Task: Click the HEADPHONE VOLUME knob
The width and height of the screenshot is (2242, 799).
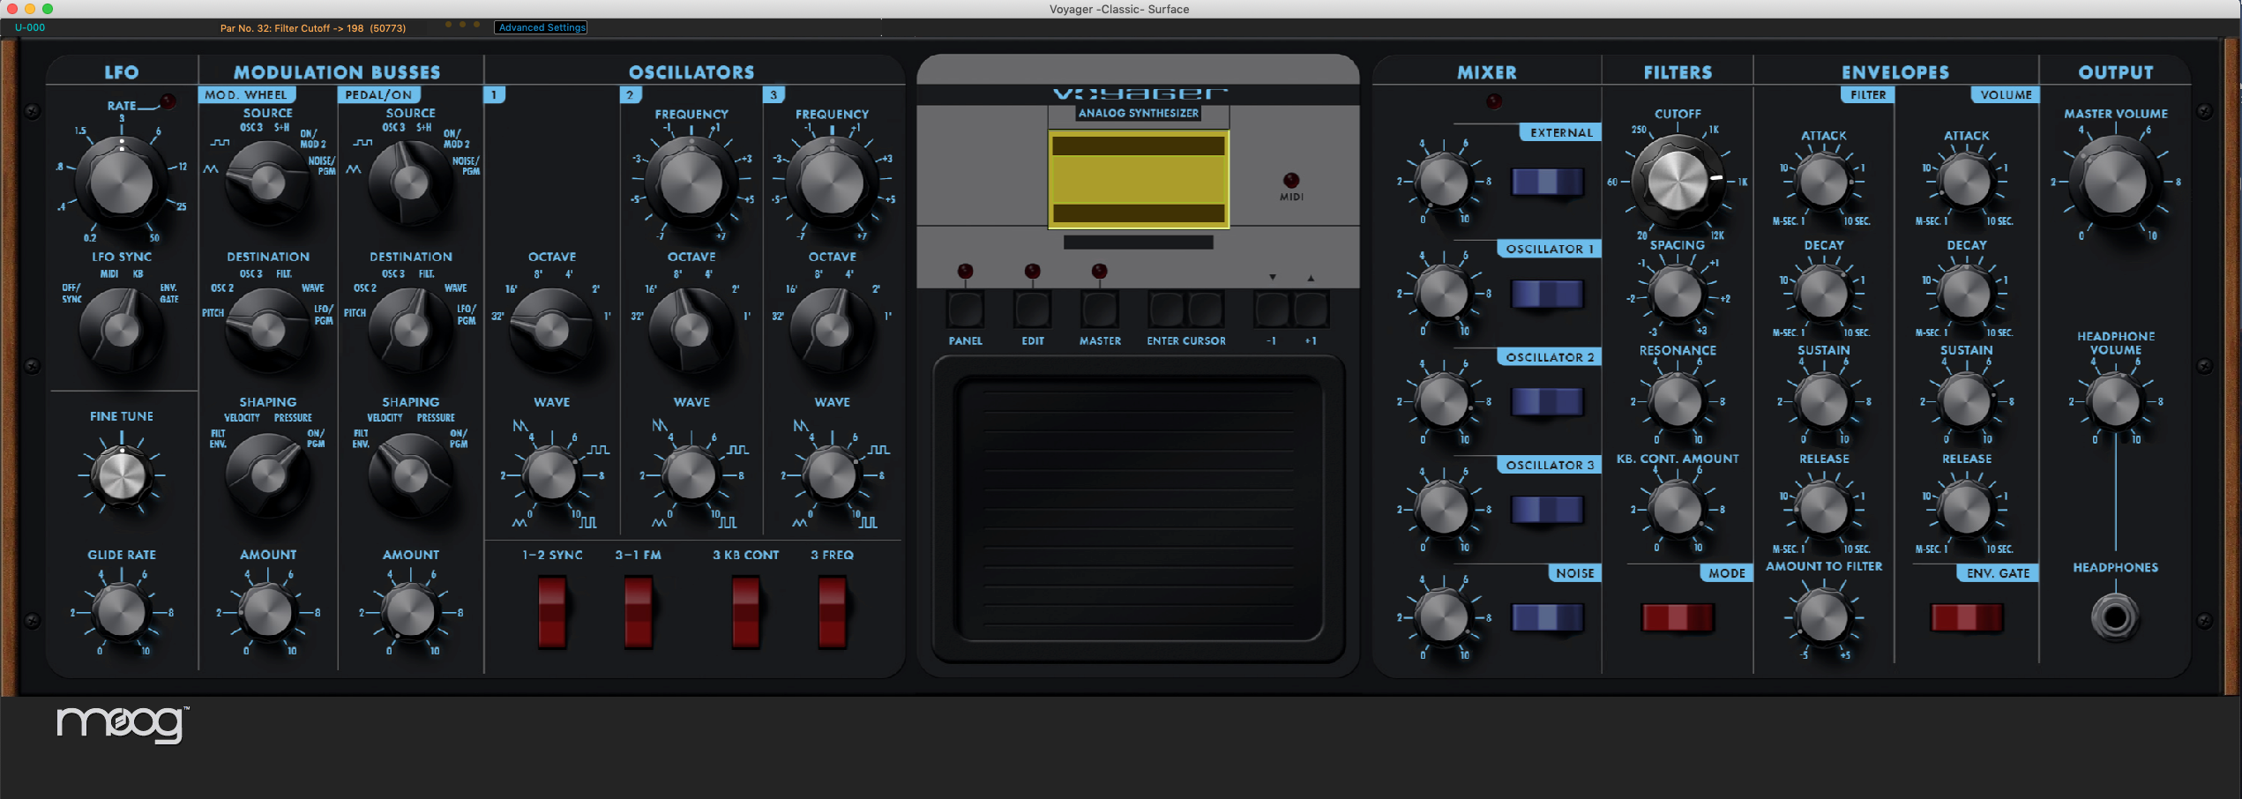Action: click(2115, 402)
